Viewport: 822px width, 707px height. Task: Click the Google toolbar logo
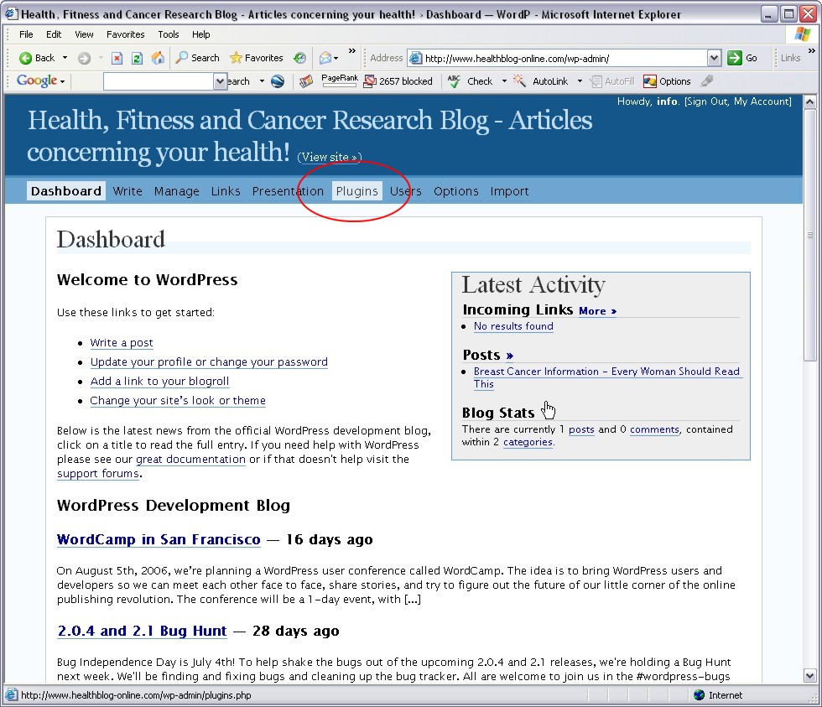tap(36, 81)
